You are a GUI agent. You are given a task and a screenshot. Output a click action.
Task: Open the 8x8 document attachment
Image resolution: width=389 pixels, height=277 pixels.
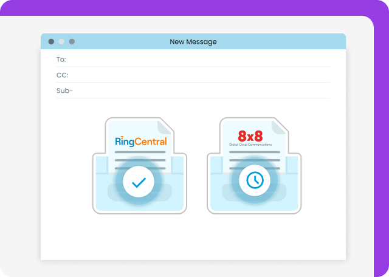coord(254,165)
